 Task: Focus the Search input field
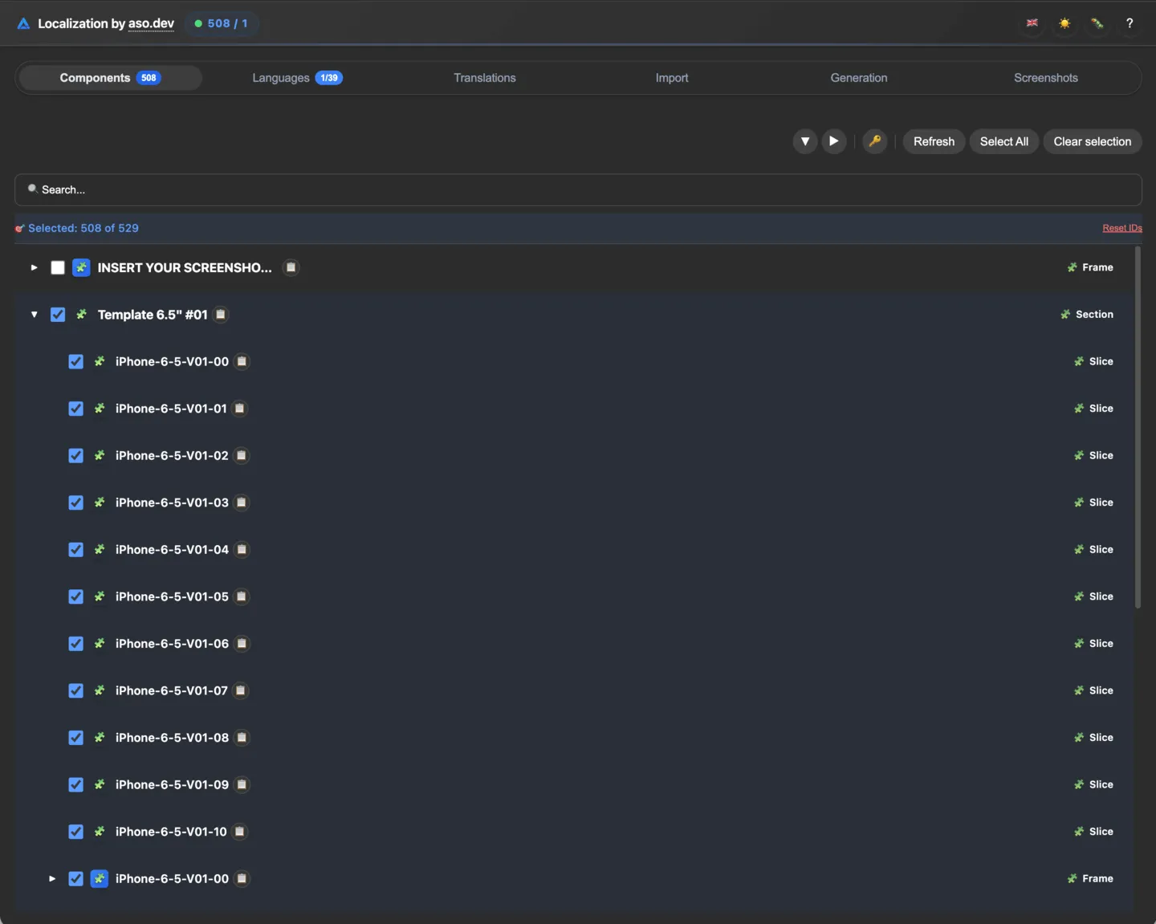578,189
